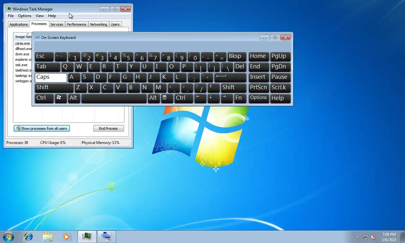The image size is (405, 243).
Task: Toggle the right Ctrl key
Action: (184, 98)
